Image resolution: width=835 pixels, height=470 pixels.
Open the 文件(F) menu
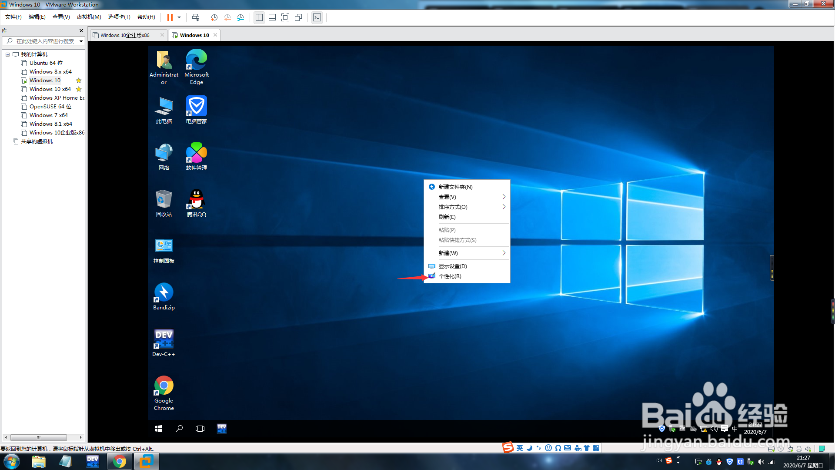(13, 17)
